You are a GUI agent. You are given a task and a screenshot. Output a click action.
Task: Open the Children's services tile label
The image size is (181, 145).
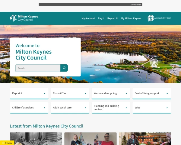click(23, 108)
